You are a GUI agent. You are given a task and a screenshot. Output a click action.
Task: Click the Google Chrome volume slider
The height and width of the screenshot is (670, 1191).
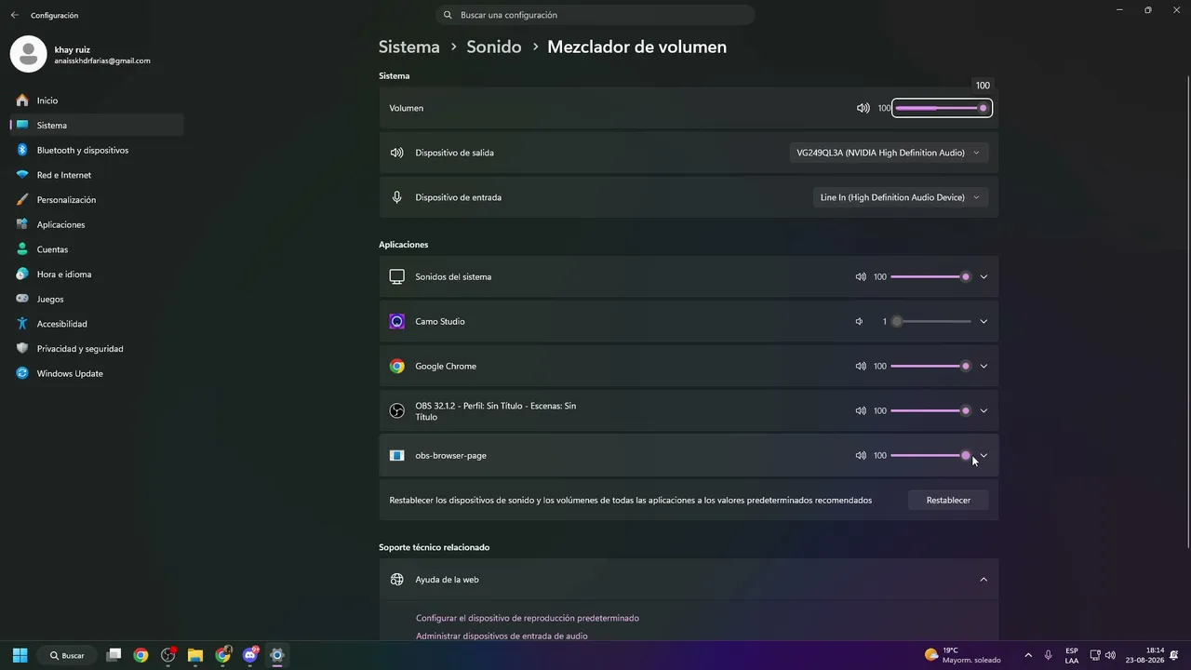coord(930,366)
